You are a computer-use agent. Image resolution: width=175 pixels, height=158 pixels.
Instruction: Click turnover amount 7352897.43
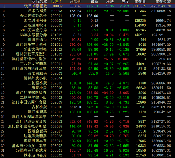coord(161,141)
